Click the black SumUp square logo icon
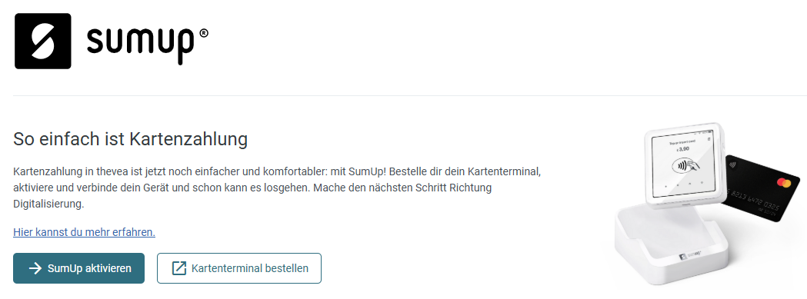This screenshot has height=299, width=807. tap(43, 42)
